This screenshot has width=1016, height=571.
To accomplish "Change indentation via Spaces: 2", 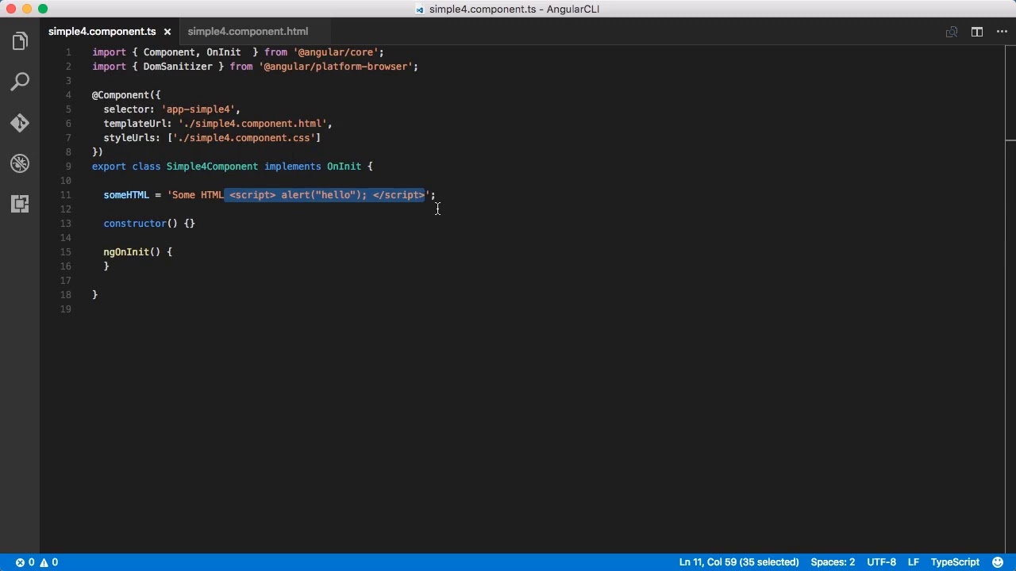I will pos(833,562).
